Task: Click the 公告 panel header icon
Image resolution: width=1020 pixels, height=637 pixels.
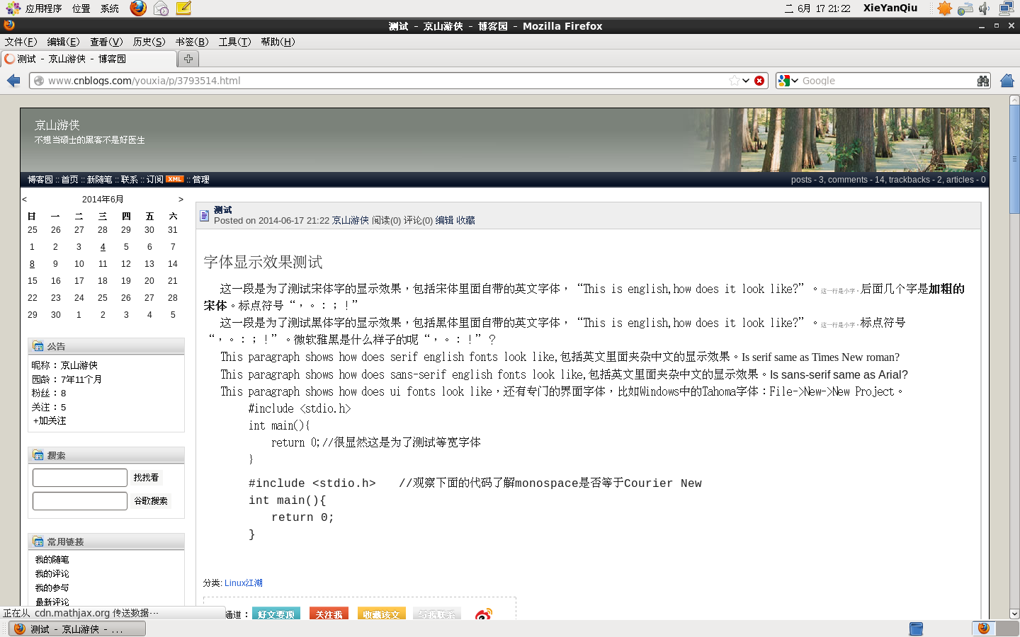Action: click(x=38, y=346)
